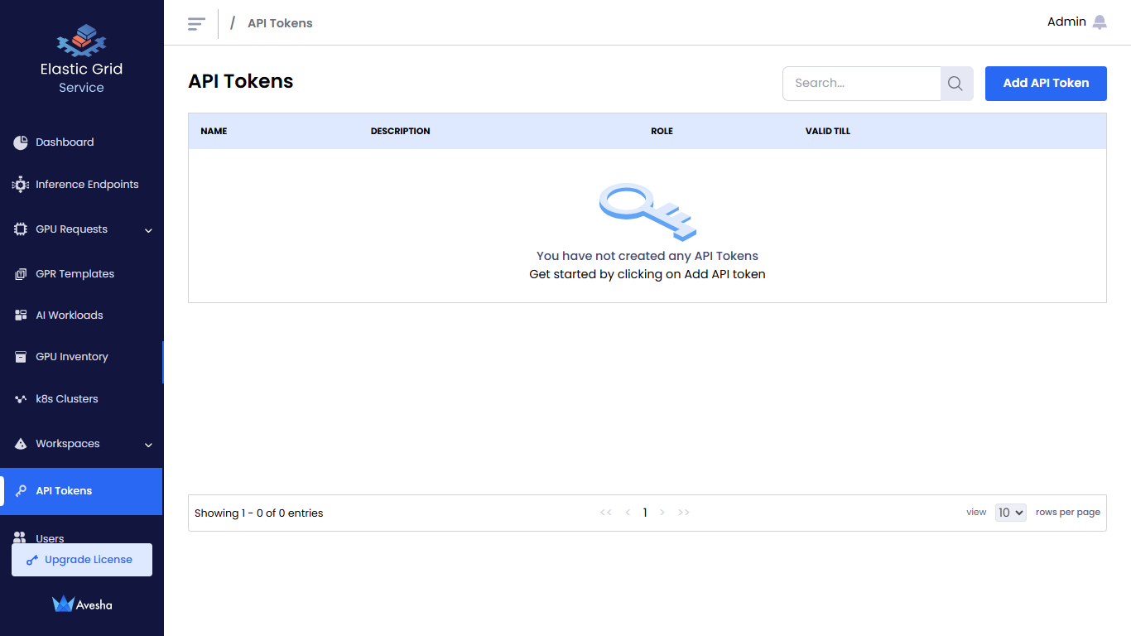The width and height of the screenshot is (1131, 636).
Task: Click the Avesha logo link
Action: pyautogui.click(x=81, y=605)
